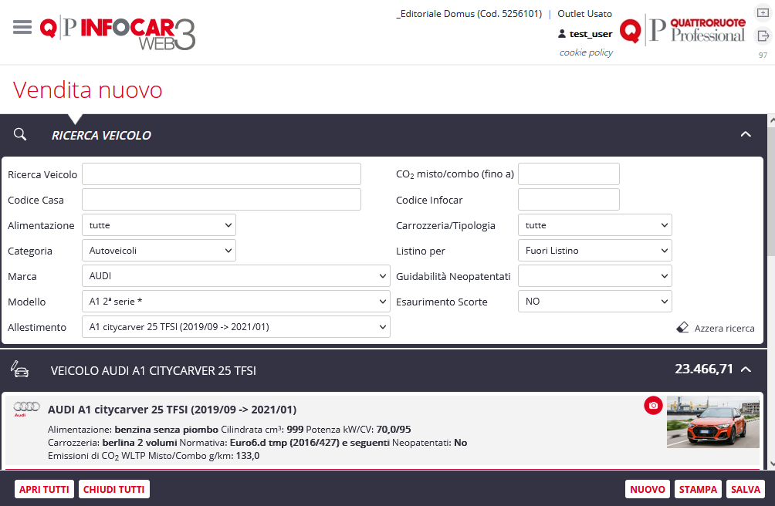Open the Alimentazione dropdown
775x506 pixels.
158,225
